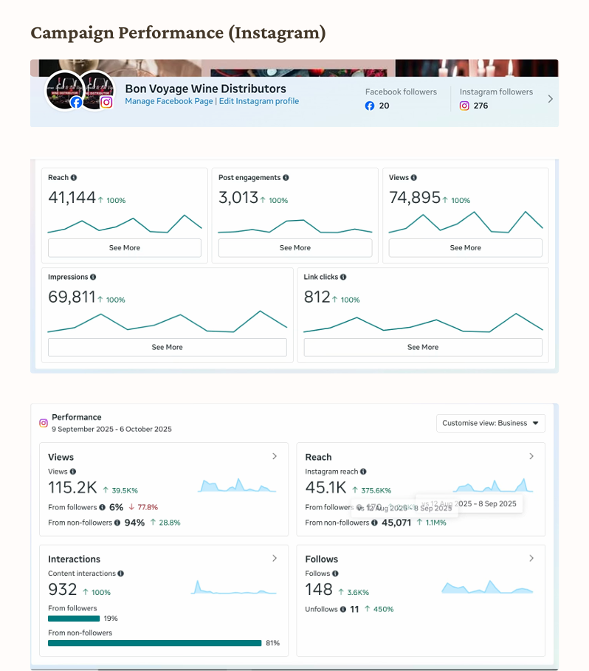
Task: Click the info icon next to Reach
Action: tap(74, 178)
